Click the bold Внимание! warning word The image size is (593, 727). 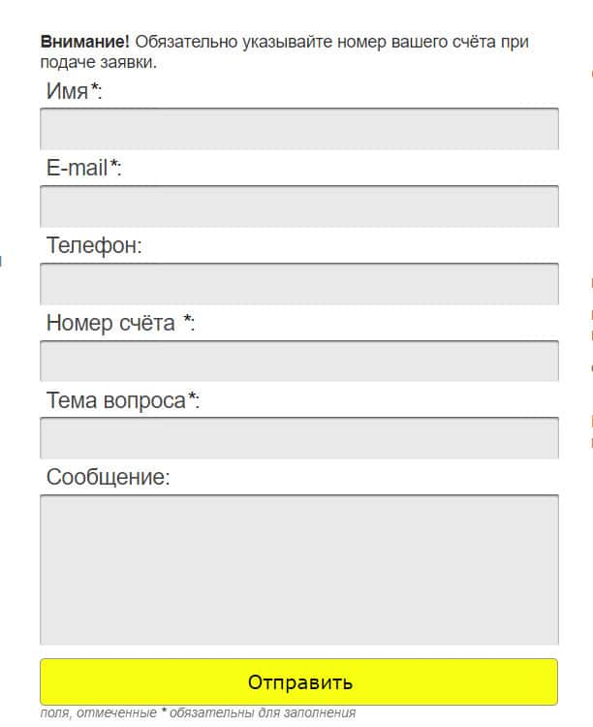85,43
